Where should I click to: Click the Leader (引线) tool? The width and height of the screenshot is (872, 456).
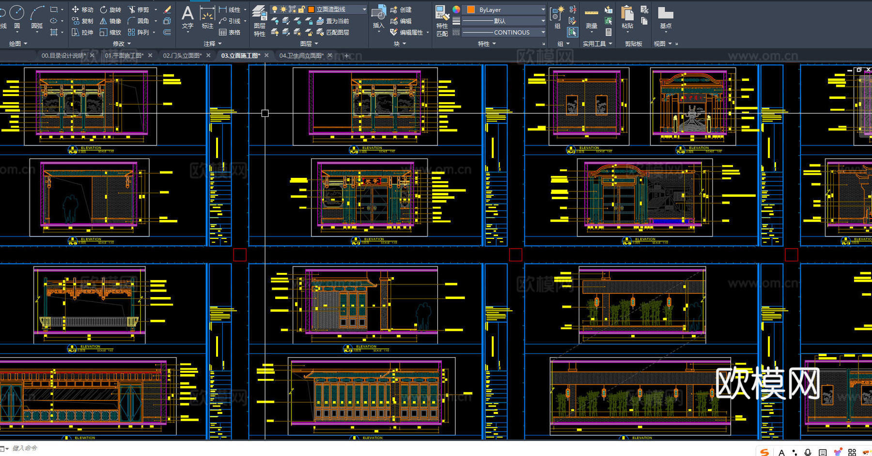coord(230,21)
